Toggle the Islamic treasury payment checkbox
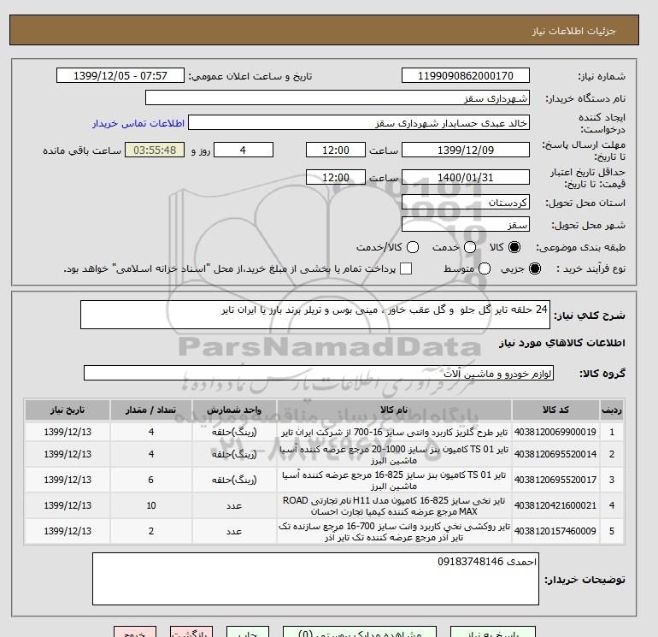Viewport: 658px width, 637px height. click(x=406, y=268)
